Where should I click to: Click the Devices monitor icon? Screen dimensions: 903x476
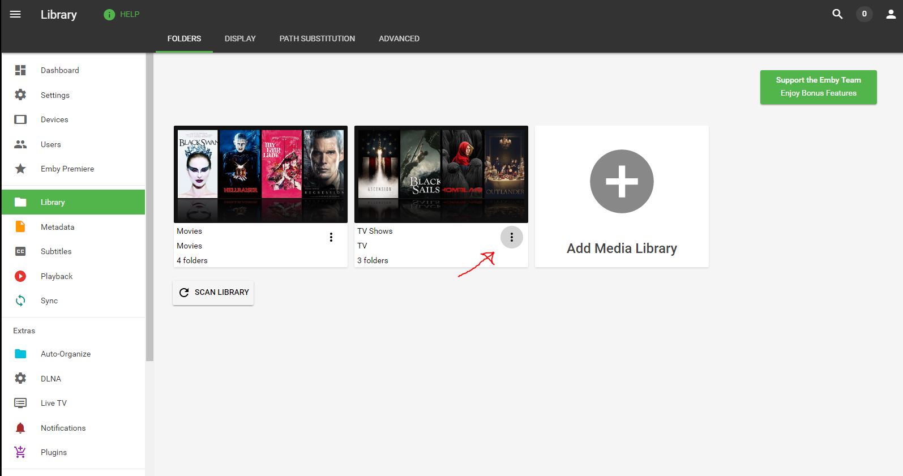[20, 119]
